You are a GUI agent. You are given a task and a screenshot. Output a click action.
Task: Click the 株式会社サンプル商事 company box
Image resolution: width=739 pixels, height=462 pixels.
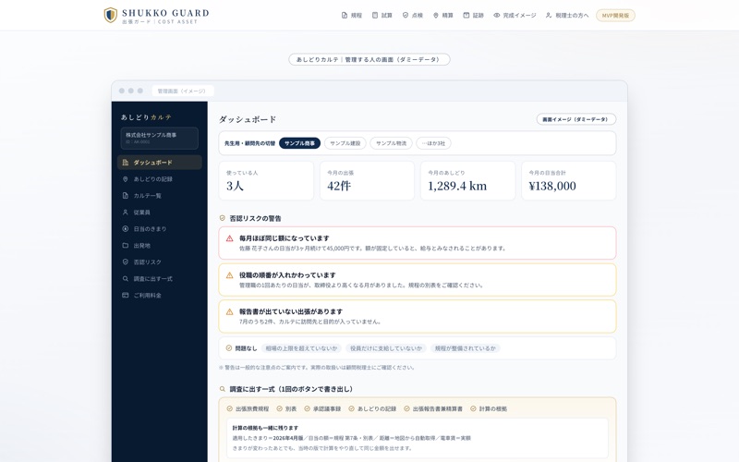pyautogui.click(x=159, y=138)
